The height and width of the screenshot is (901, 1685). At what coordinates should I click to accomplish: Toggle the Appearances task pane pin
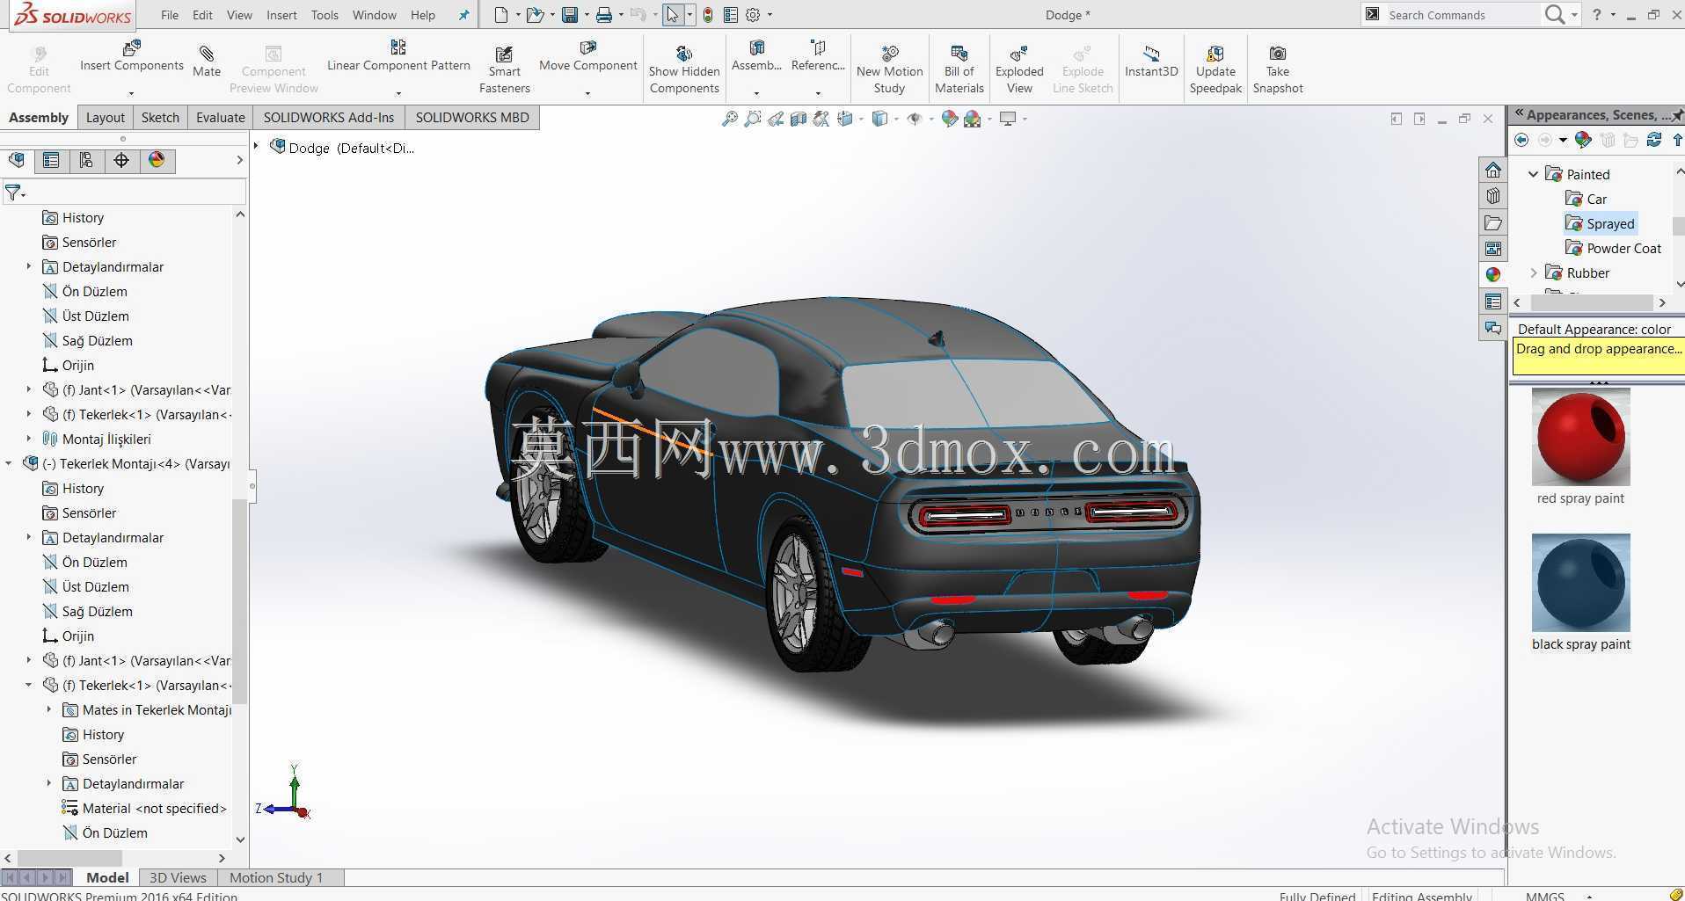(1677, 115)
